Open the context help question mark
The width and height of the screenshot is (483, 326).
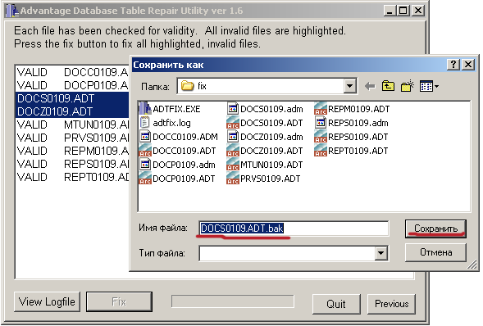pyautogui.click(x=453, y=65)
